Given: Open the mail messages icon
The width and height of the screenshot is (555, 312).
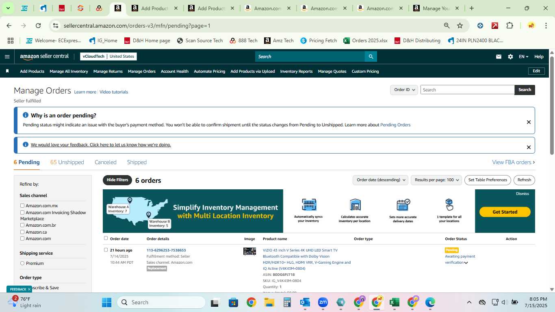Looking at the screenshot, I should pos(499,56).
